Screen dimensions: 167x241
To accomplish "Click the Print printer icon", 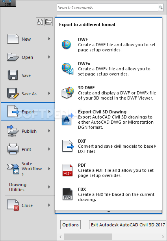I will tap(13, 149).
